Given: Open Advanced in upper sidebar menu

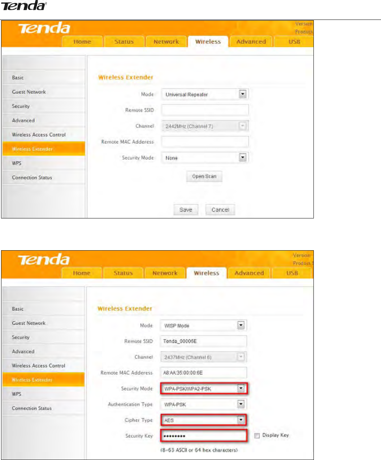Looking at the screenshot, I should pyautogui.click(x=44, y=120).
